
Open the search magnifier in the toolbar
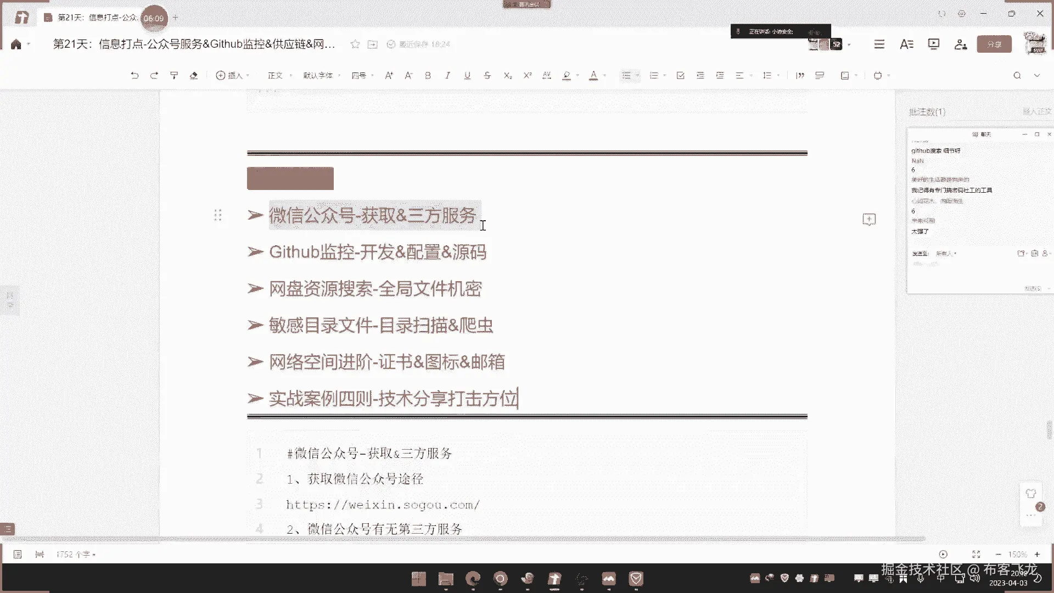pyautogui.click(x=1017, y=76)
